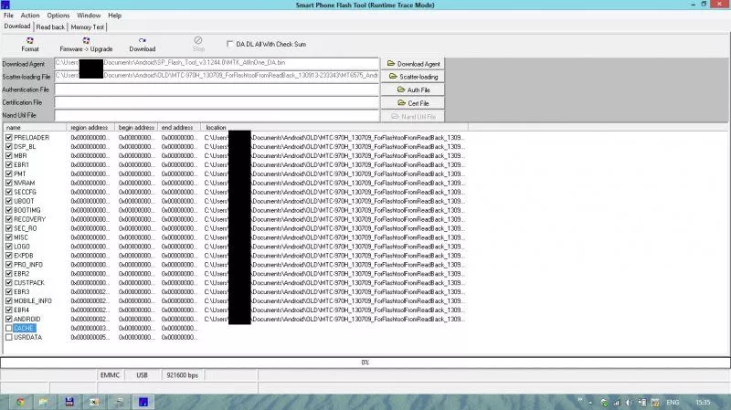Viewport: 731px width, 410px height.
Task: Click the Auth File button
Action: 413,90
